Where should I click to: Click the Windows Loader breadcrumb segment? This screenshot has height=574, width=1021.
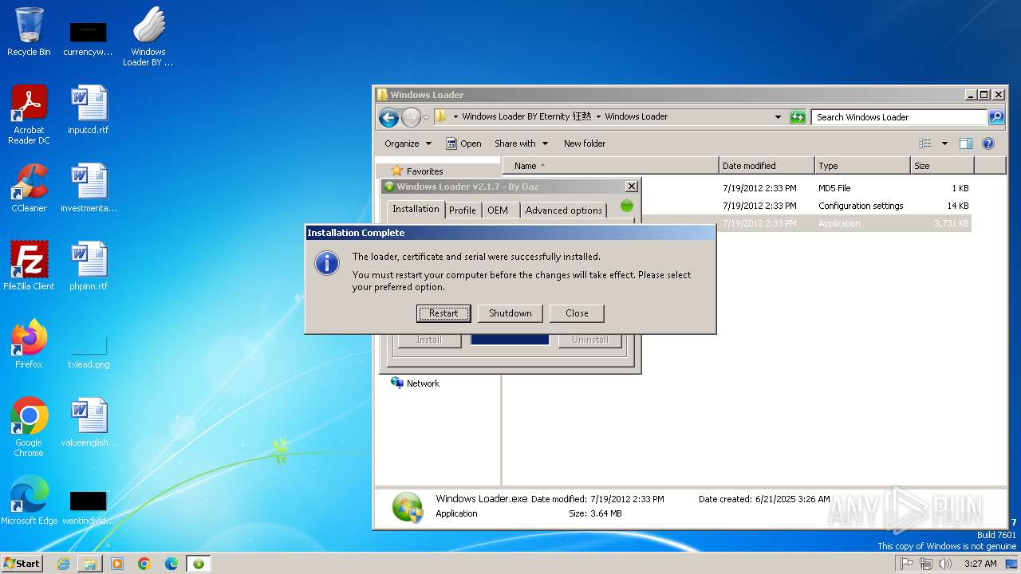(636, 116)
